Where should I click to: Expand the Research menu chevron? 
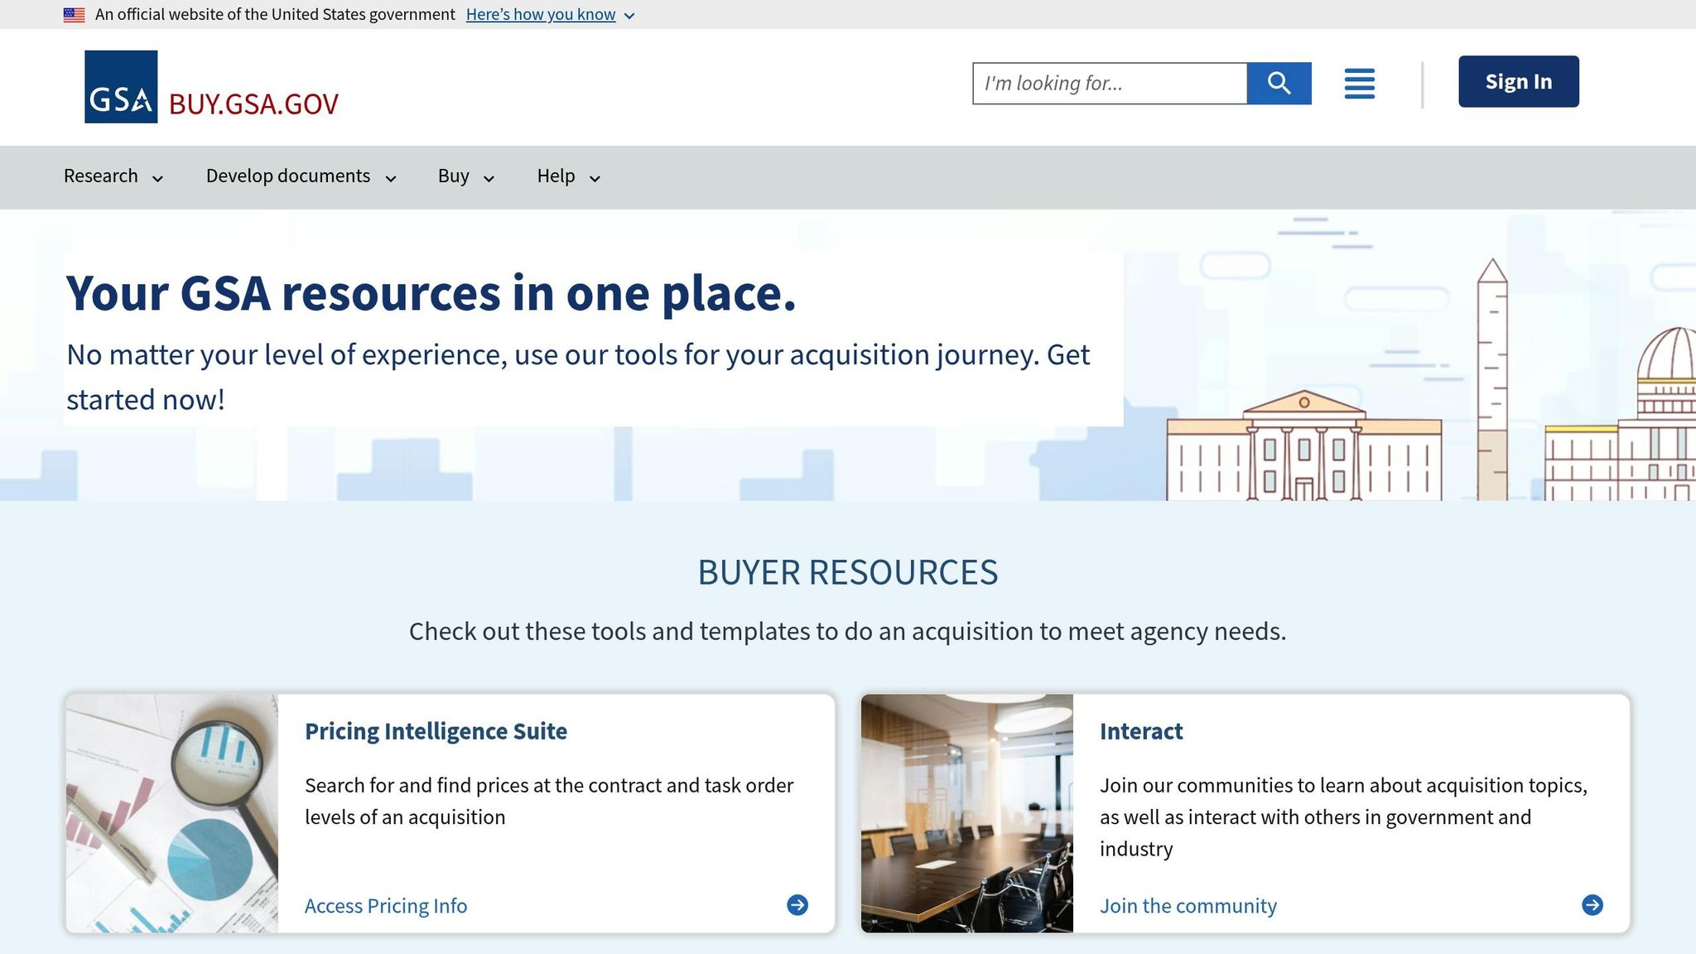point(157,178)
